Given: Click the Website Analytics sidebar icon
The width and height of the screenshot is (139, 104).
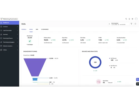Looking at the screenshot, I should pos(1,46).
